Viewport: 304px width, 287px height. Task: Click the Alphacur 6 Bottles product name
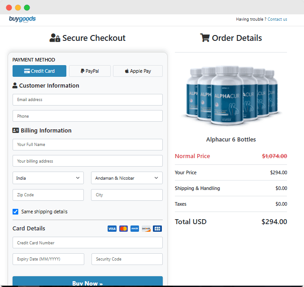(x=231, y=139)
